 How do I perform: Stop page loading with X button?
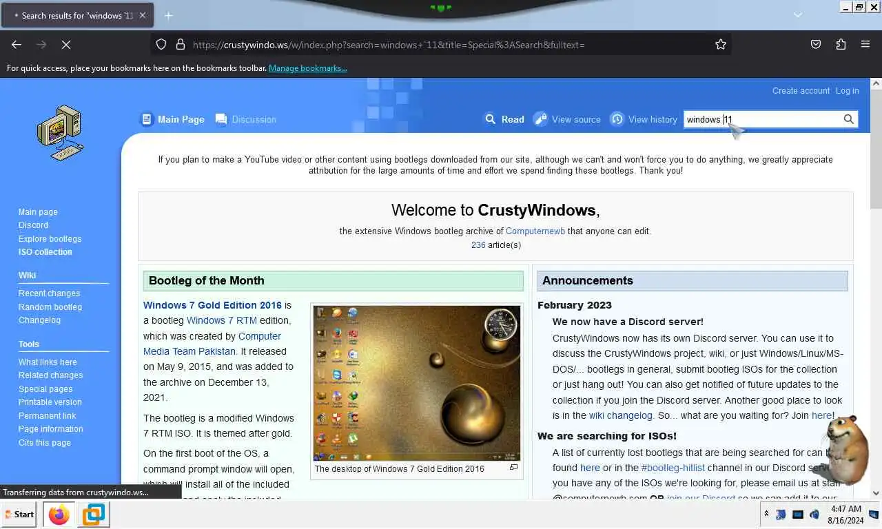click(66, 44)
